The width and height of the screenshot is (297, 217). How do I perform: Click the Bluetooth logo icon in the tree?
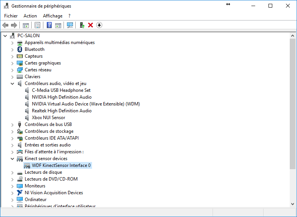20,49
